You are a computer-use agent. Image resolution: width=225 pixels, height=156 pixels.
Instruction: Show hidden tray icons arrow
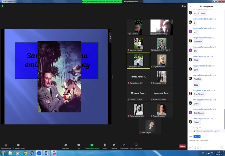click(x=206, y=153)
